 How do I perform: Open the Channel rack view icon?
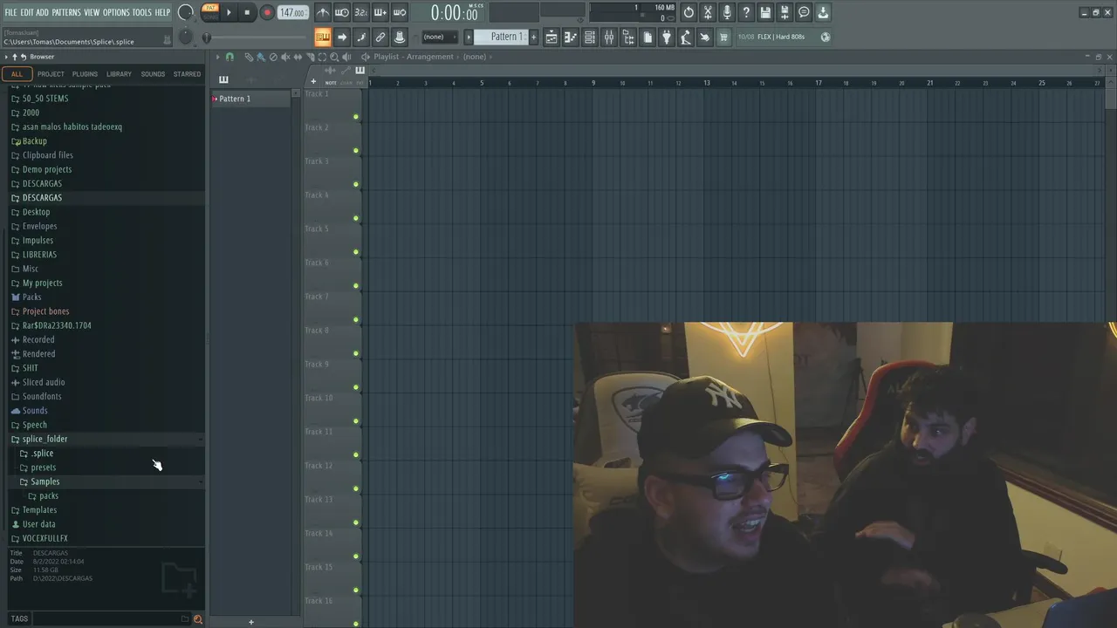(x=590, y=37)
